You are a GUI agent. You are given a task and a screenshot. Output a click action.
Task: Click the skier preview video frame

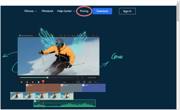(58, 56)
